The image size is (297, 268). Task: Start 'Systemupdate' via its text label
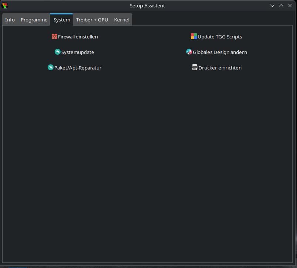78,52
